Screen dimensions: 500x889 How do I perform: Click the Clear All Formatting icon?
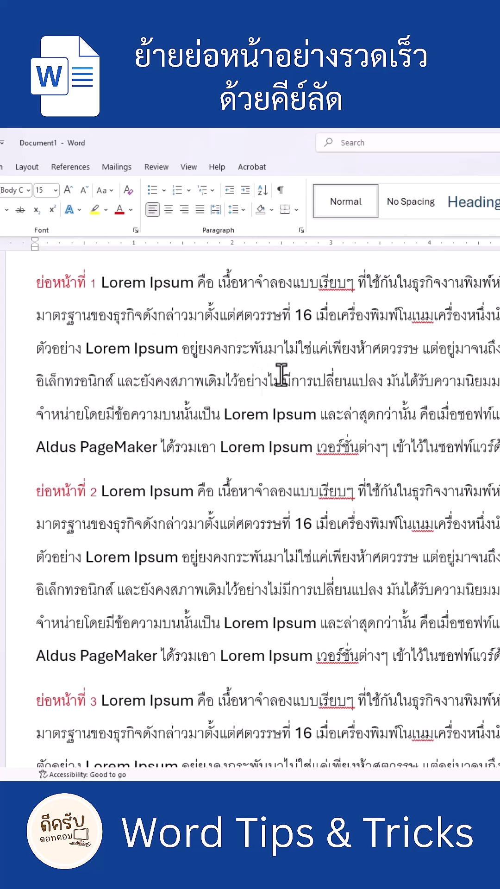(128, 190)
